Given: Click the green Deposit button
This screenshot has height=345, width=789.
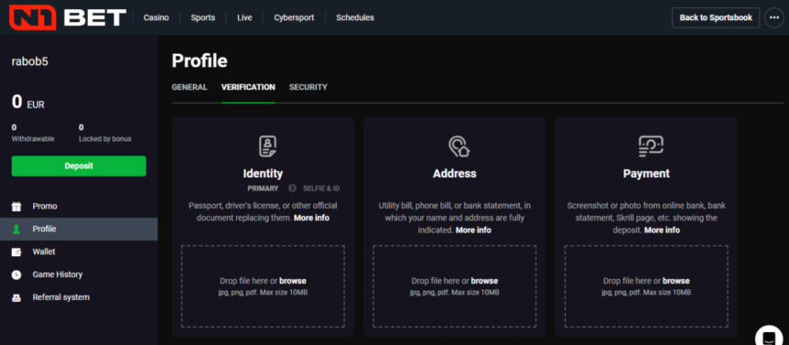Looking at the screenshot, I should click(79, 166).
